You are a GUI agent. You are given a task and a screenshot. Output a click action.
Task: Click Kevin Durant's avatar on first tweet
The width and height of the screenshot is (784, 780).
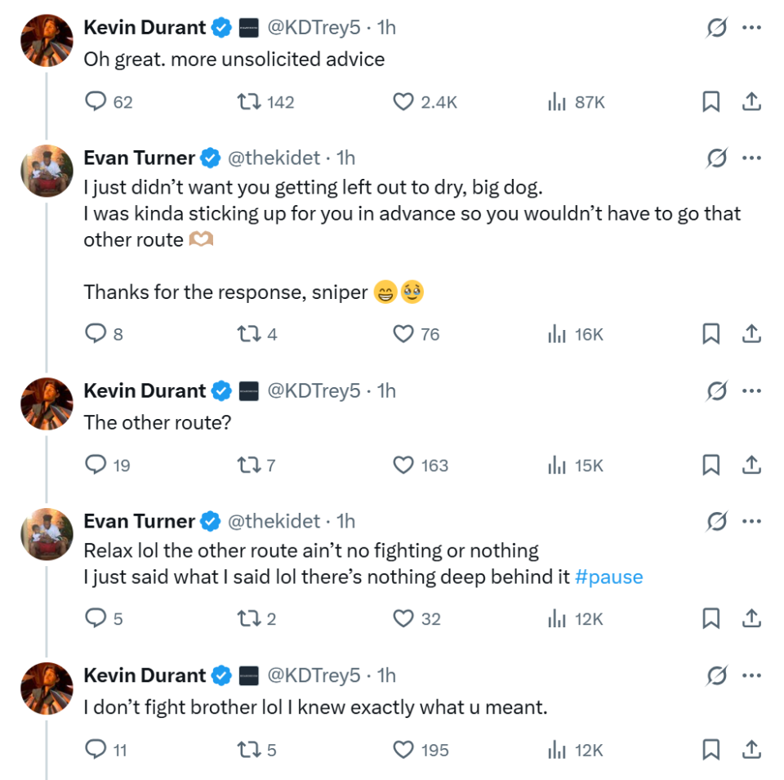[47, 40]
